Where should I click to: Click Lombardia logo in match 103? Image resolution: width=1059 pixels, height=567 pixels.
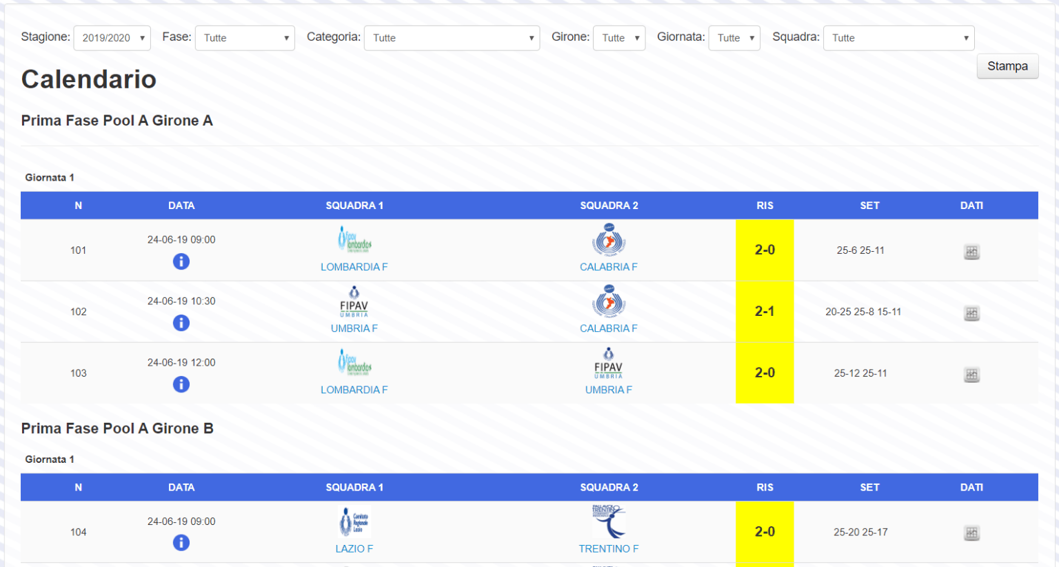coord(354,363)
